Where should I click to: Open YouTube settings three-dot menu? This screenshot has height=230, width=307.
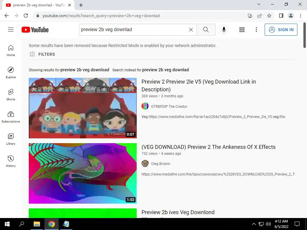click(256, 30)
